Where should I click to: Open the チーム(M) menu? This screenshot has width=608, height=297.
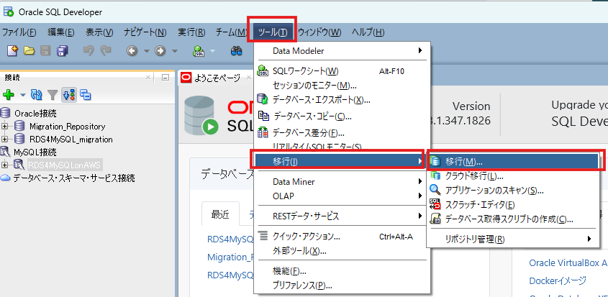pyautogui.click(x=231, y=32)
